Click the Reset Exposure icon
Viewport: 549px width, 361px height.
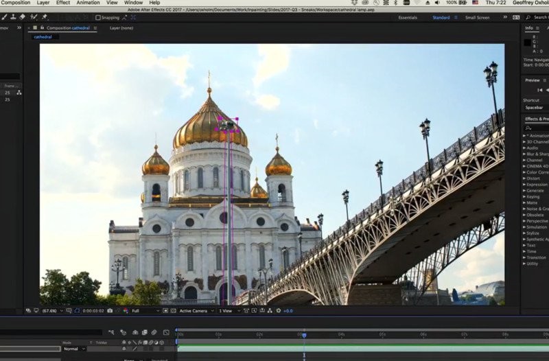[279, 311]
